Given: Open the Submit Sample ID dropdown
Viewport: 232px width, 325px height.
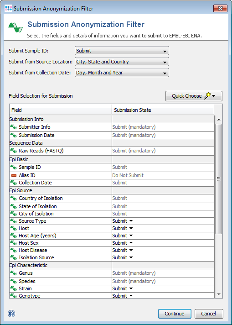Looking at the screenshot, I should (x=122, y=51).
